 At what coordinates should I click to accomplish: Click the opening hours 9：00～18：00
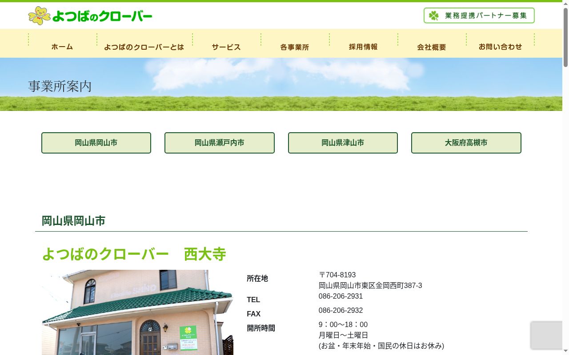343,325
